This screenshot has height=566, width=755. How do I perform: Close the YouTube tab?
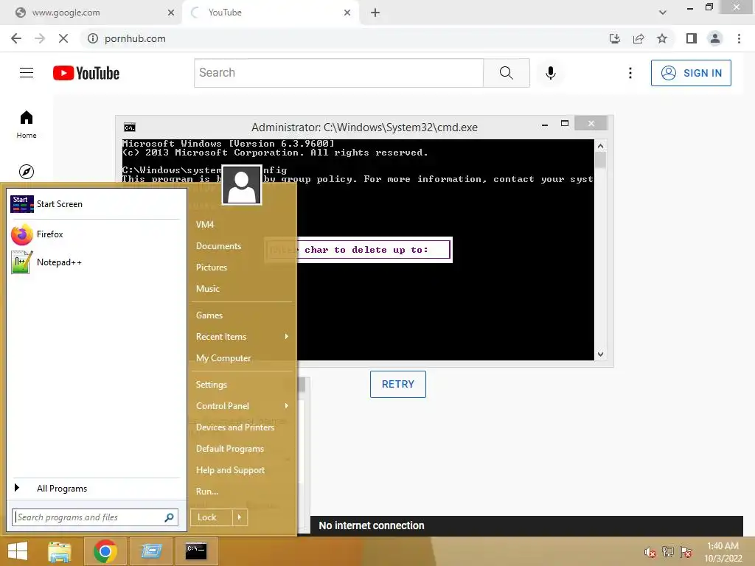[347, 13]
